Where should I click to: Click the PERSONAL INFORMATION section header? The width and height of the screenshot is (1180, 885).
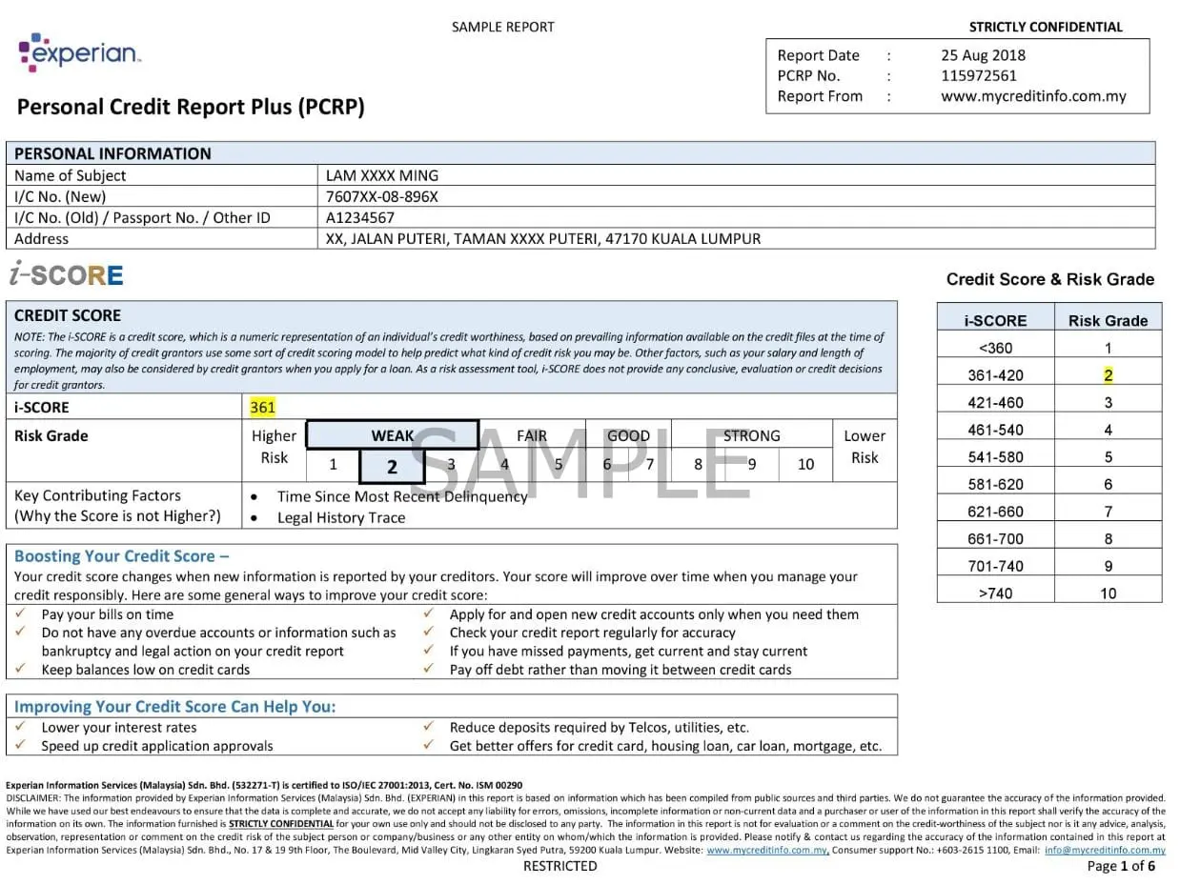tap(112, 153)
